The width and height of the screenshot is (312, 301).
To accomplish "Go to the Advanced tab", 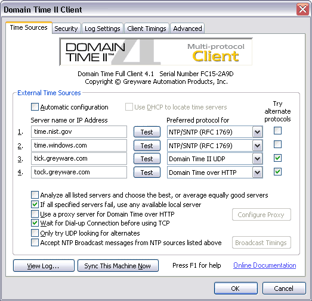I will [187, 29].
